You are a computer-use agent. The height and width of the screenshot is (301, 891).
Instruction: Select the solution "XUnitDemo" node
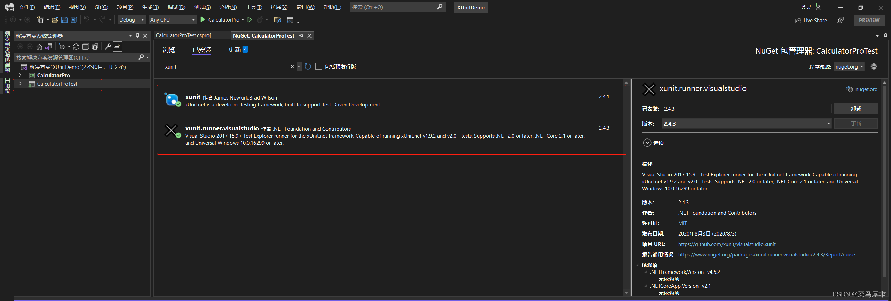78,67
